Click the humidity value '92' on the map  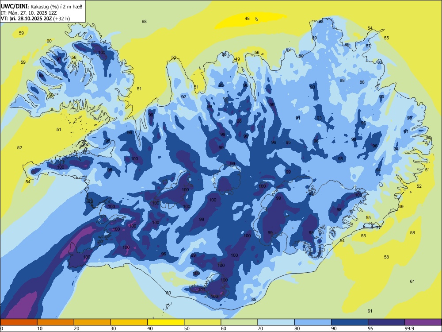tap(183, 97)
